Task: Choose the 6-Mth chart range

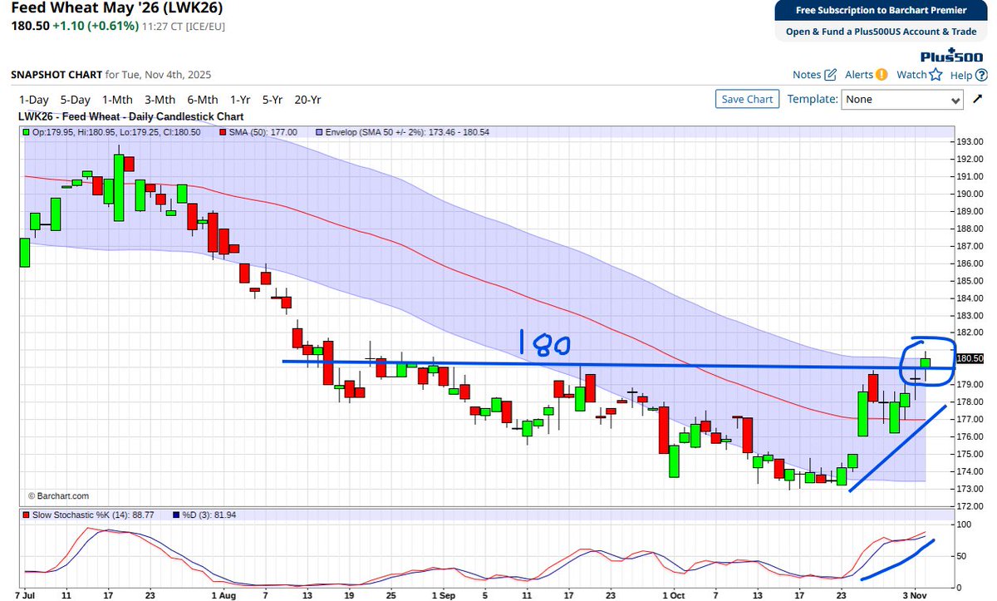Action: click(203, 99)
